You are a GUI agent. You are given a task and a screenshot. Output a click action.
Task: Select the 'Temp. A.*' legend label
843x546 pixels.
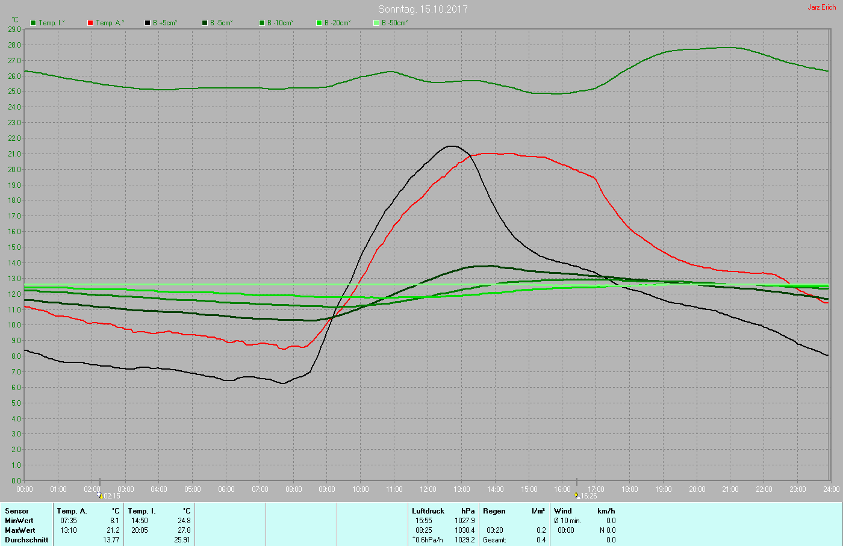coord(110,23)
